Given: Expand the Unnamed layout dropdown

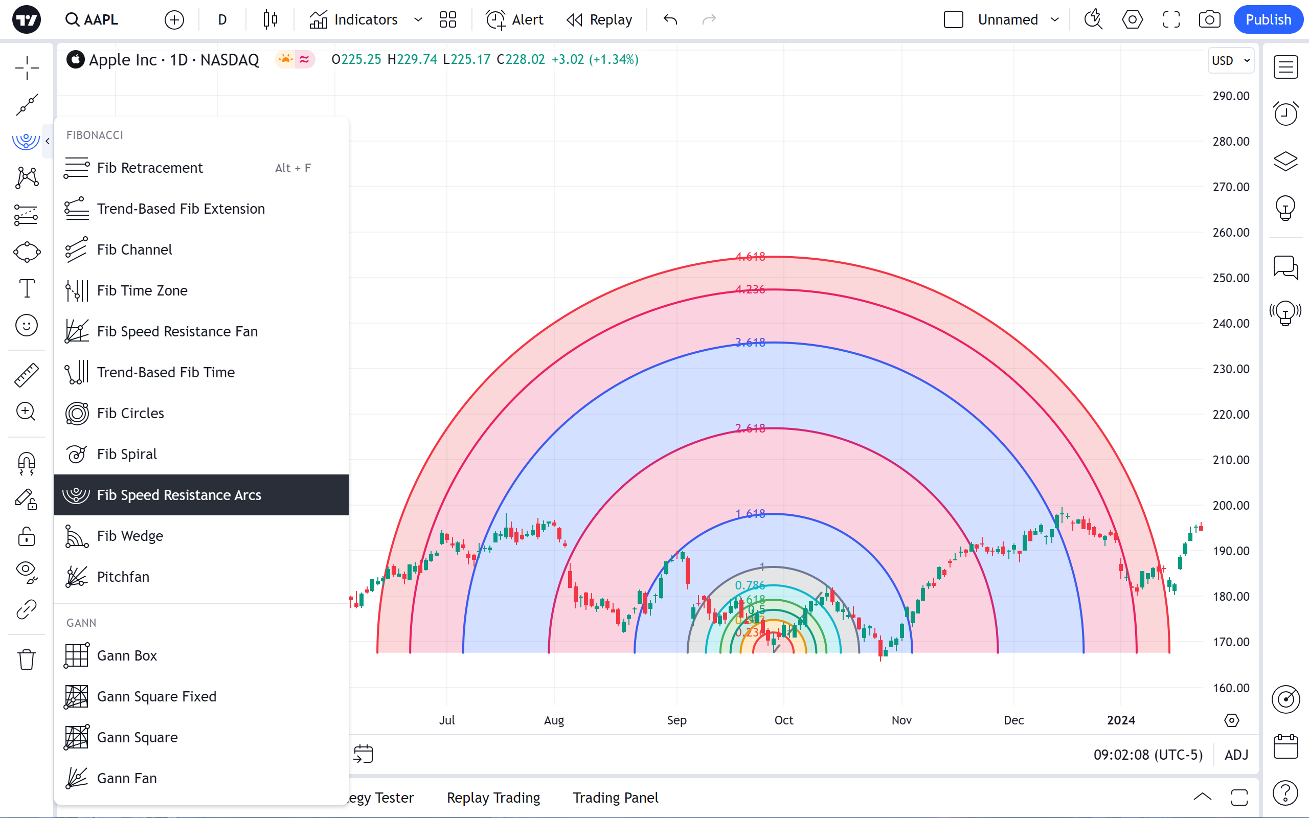Looking at the screenshot, I should 1054,20.
